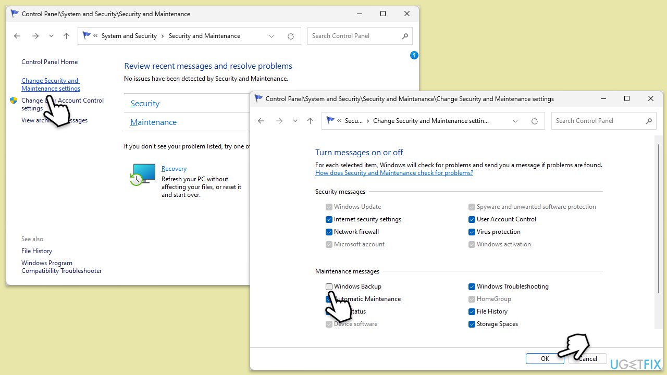Click OK to save message settings
This screenshot has width=667, height=375.
click(545, 358)
